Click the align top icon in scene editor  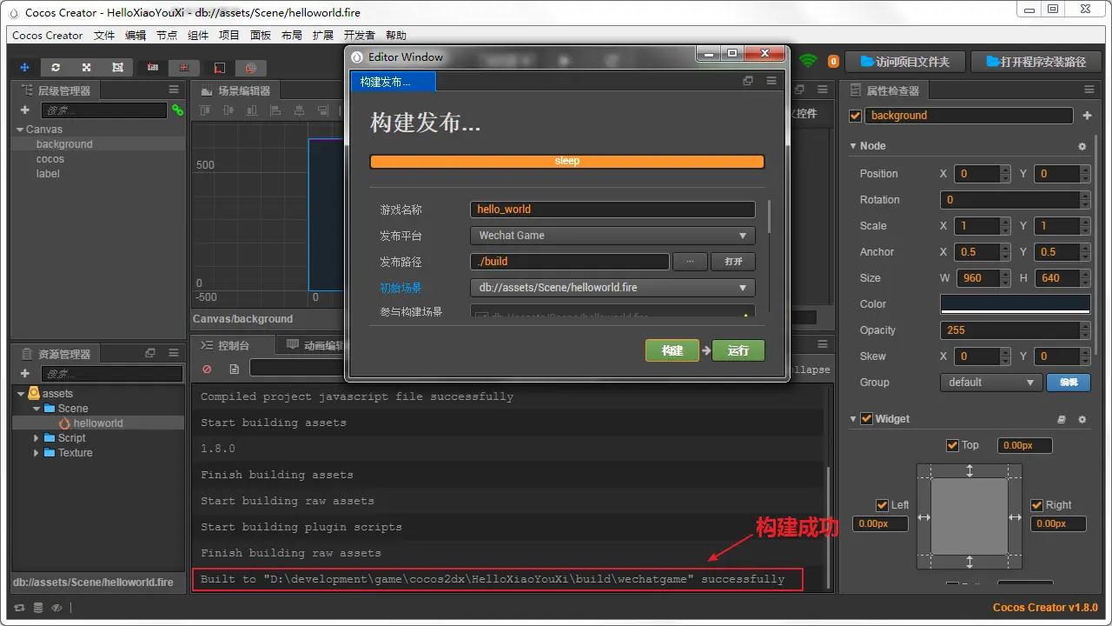coord(206,110)
